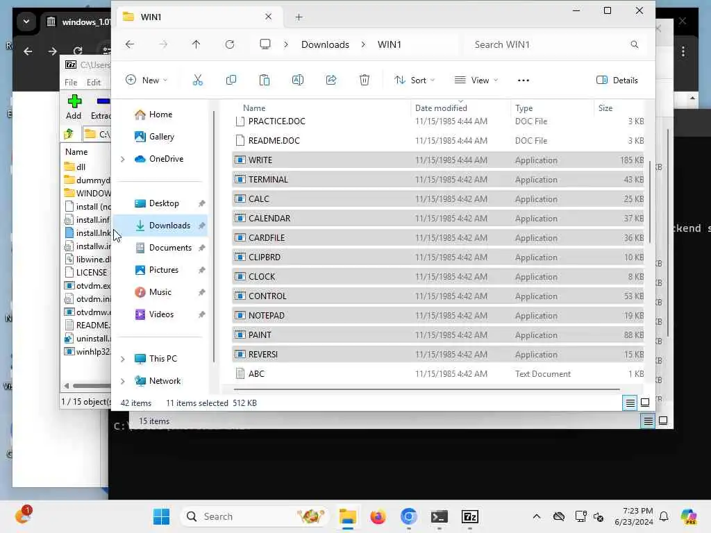The height and width of the screenshot is (533, 711).
Task: Open File menu in 7-Zip window
Action: (71, 83)
